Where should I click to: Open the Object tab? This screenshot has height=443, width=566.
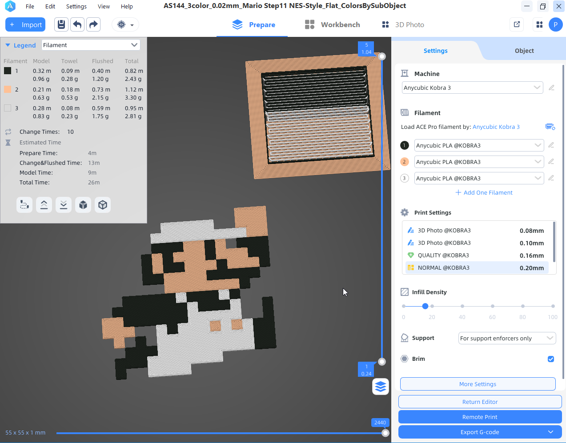click(x=524, y=51)
